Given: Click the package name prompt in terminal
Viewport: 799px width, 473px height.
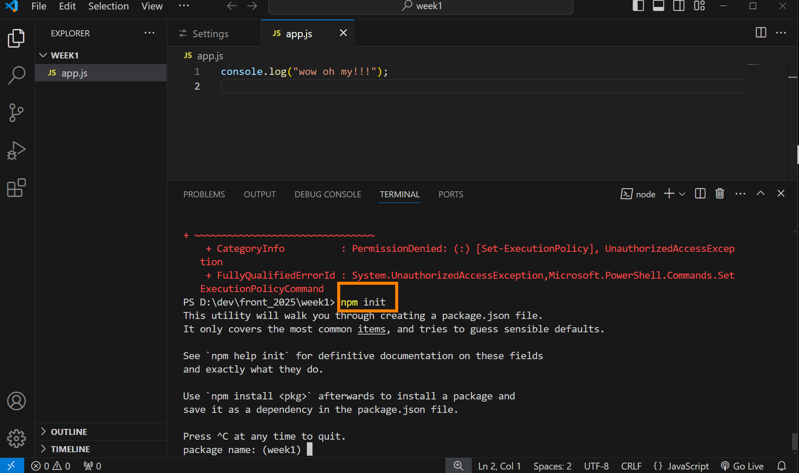Looking at the screenshot, I should point(242,450).
